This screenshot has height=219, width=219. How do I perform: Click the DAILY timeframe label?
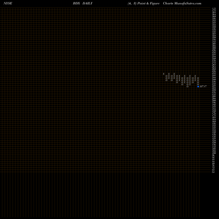pyautogui.click(x=88, y=4)
